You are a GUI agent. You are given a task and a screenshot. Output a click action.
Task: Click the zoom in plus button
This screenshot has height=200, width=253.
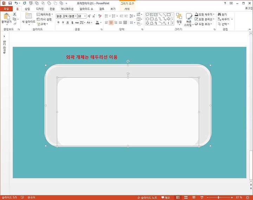[x=232, y=198]
